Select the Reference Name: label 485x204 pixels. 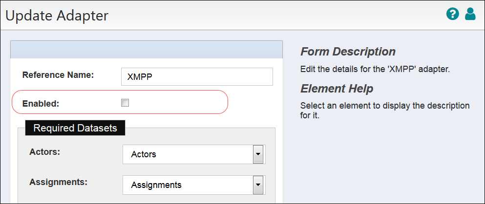pos(58,75)
